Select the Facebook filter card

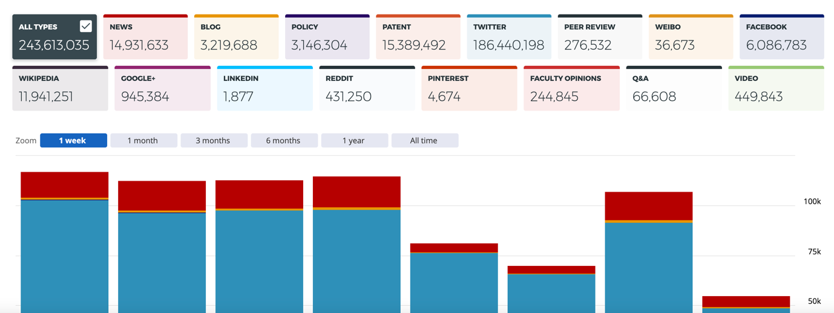click(781, 37)
